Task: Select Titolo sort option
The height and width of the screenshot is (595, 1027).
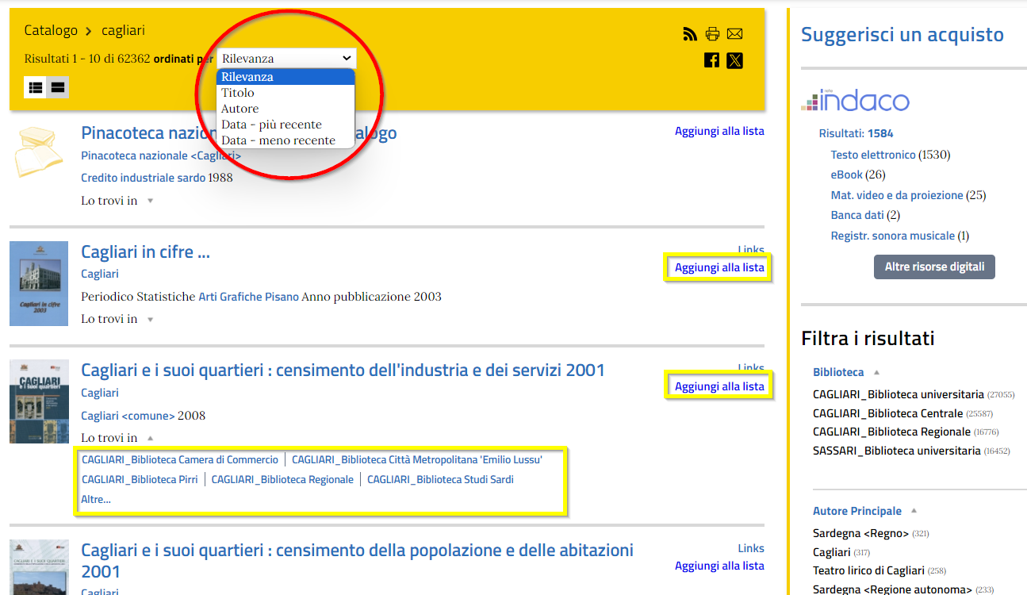Action: 238,93
